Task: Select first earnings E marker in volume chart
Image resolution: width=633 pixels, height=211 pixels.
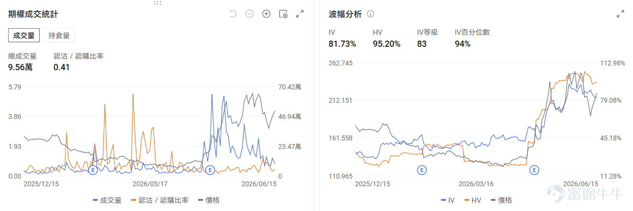Action: coord(92,169)
